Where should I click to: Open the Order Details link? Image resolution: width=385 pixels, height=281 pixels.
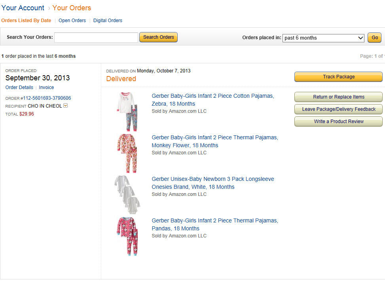(19, 87)
